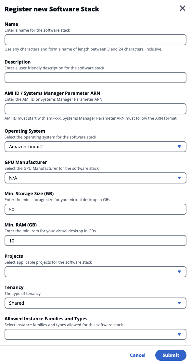Select the Description input field
Screen dimensions: 191x364
pyautogui.click(x=95, y=78)
